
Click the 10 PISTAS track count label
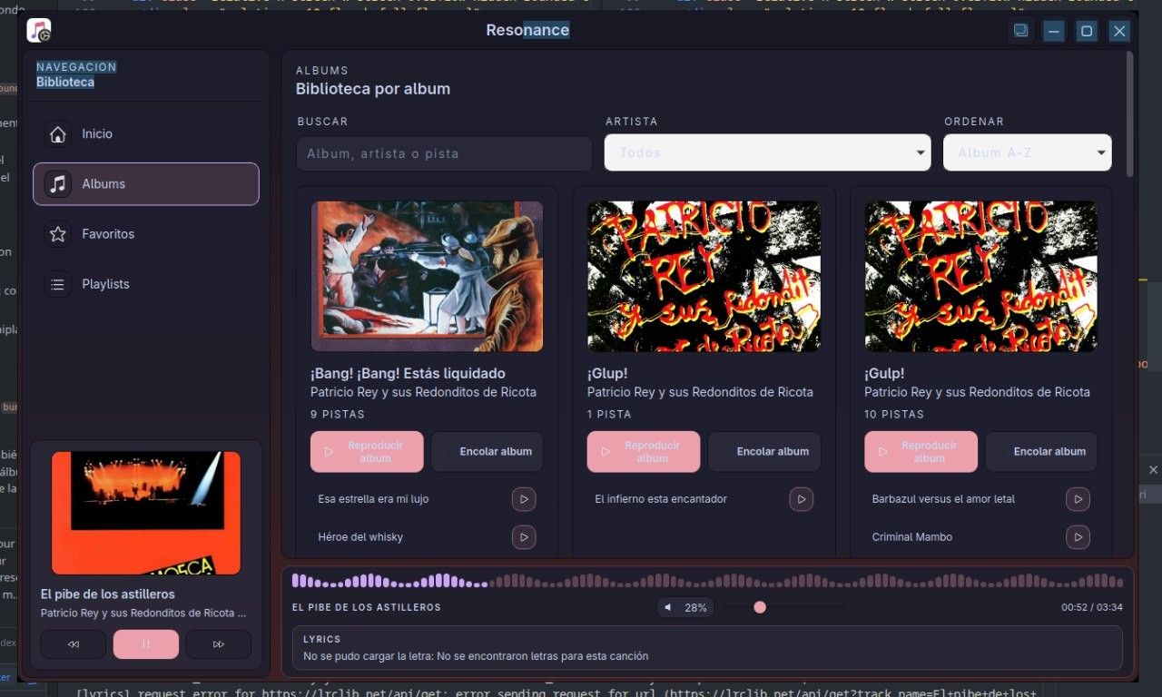[894, 414]
